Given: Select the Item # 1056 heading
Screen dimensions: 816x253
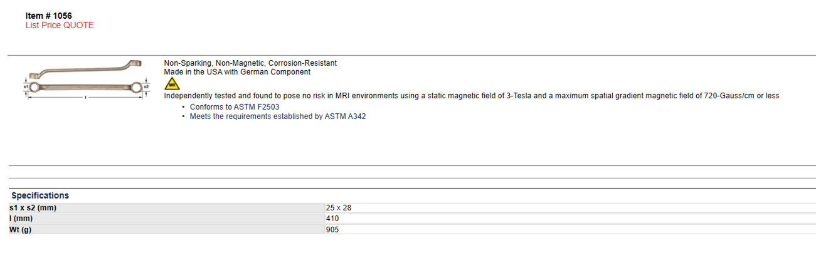Looking at the screenshot, I should coord(50,16).
